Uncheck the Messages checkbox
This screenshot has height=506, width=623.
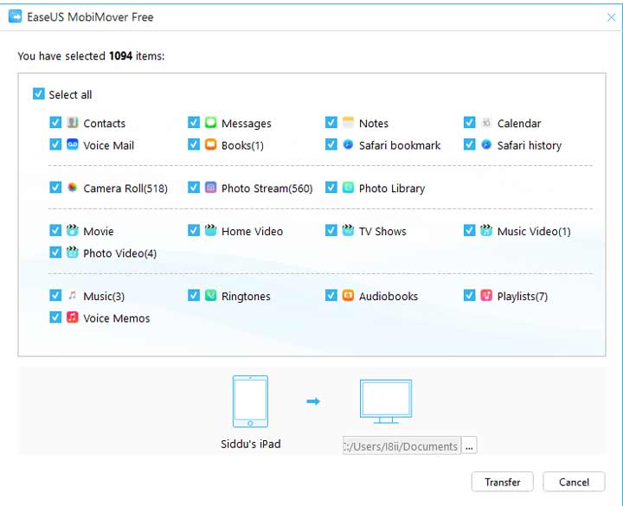pos(194,122)
